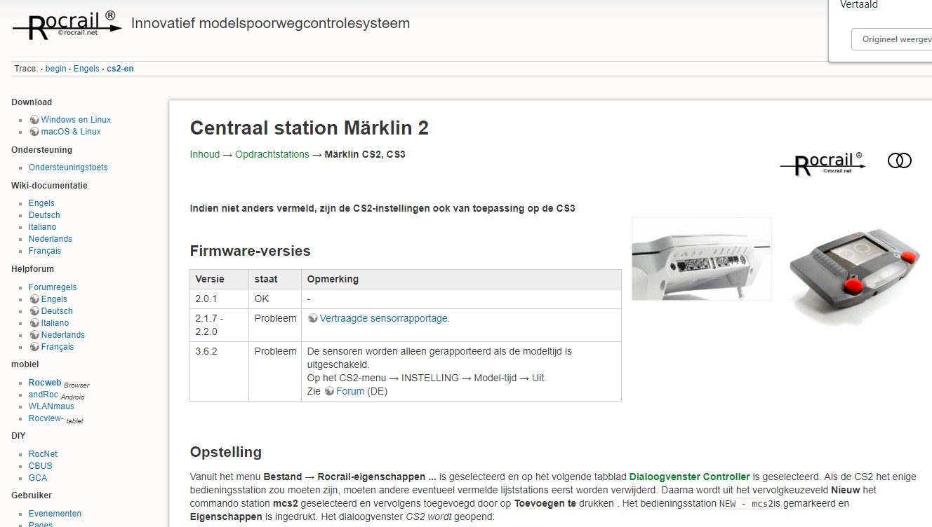Open Wiki-documentatie Deutsch link
The image size is (932, 527).
(x=44, y=215)
